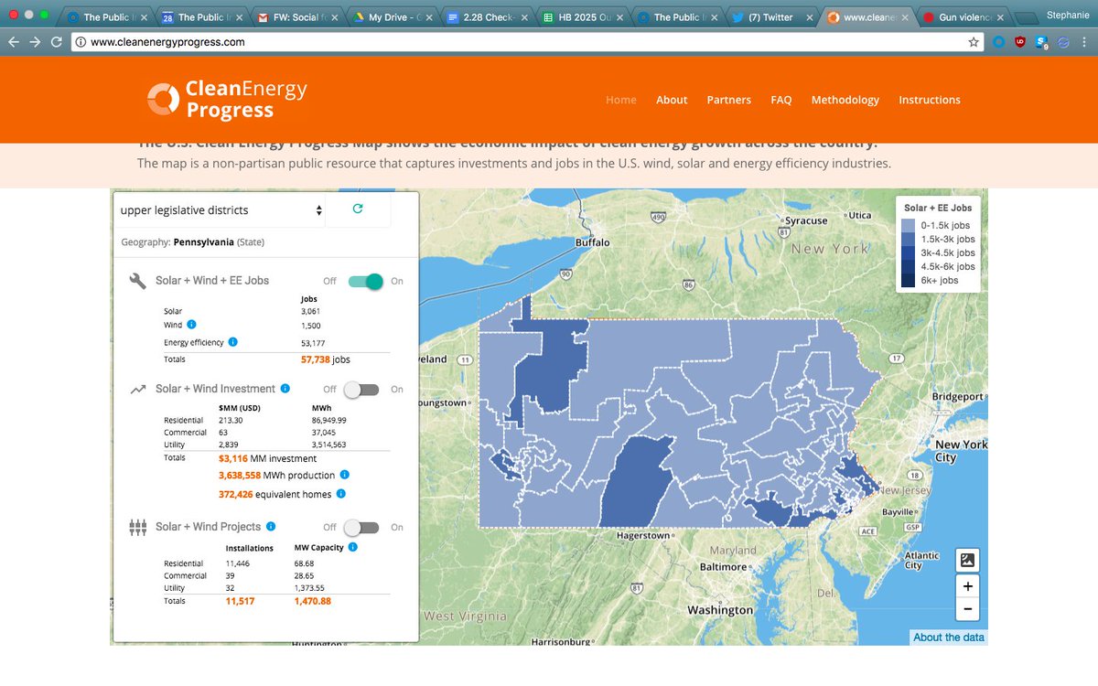Switch to the Gun violence browser tab
1098x686 pixels.
(x=962, y=17)
